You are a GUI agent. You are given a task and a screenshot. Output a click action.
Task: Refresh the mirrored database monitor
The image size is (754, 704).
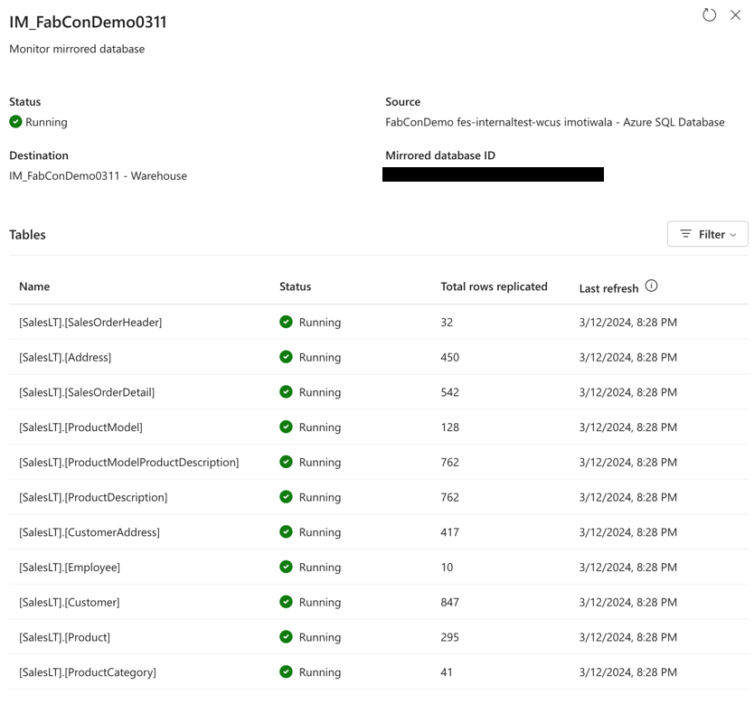tap(710, 14)
